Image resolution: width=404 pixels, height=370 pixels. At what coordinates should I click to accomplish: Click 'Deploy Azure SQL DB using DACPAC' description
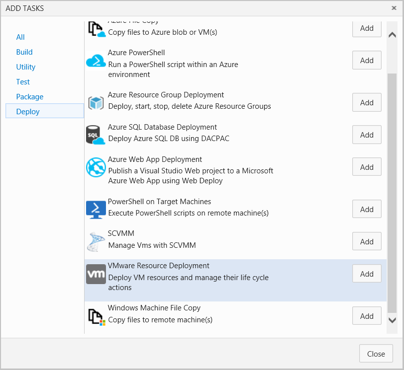pos(169,139)
